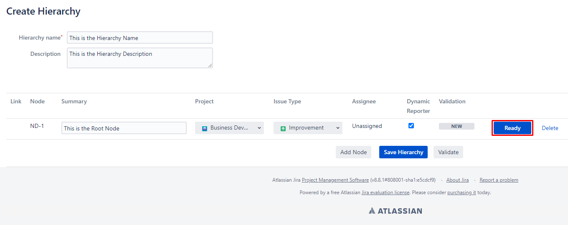Click the Jira evaluation license link

385,192
